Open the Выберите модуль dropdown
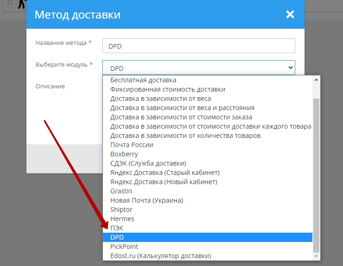343x266 pixels. coord(198,68)
